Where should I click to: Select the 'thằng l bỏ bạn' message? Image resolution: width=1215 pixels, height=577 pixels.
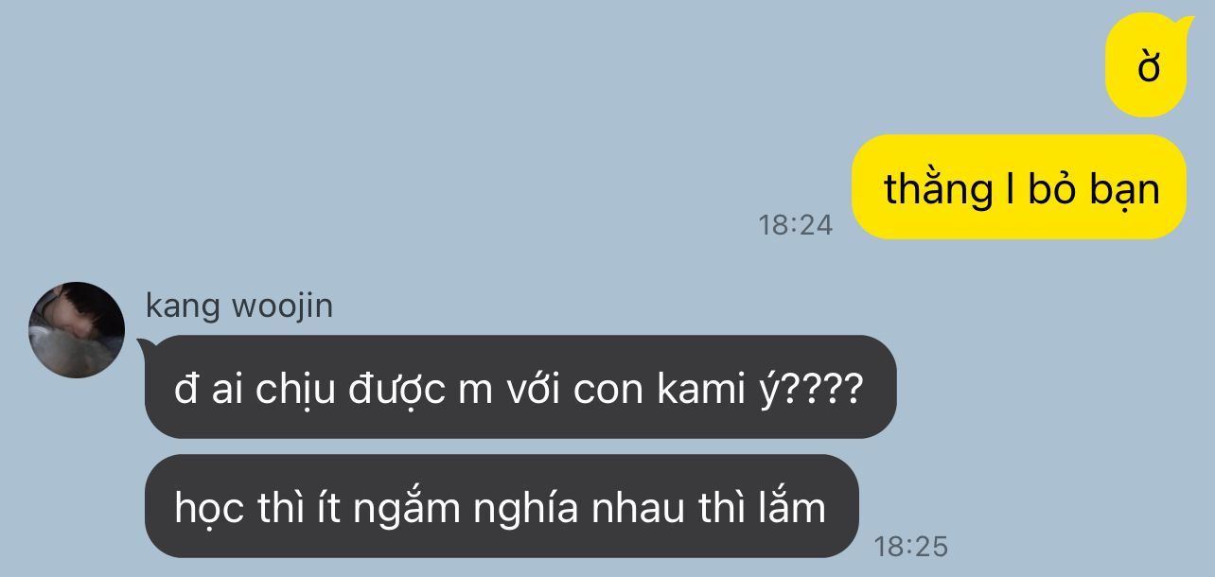[1019, 187]
